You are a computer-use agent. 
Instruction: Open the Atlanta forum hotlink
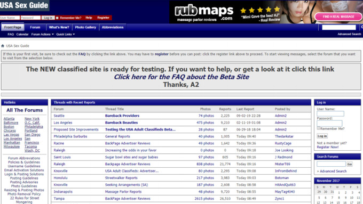coord(9,119)
